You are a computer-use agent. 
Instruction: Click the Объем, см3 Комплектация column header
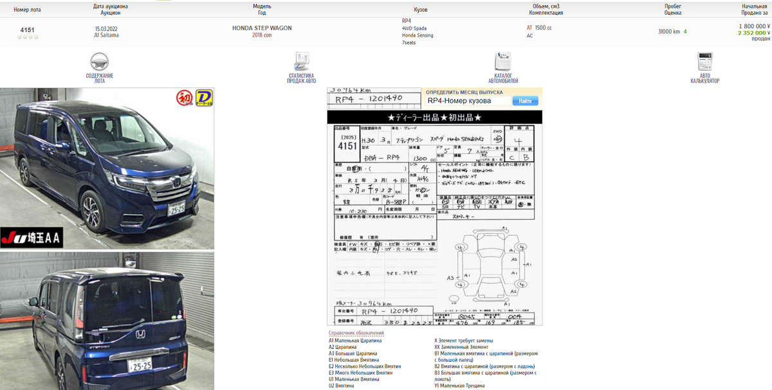(546, 10)
